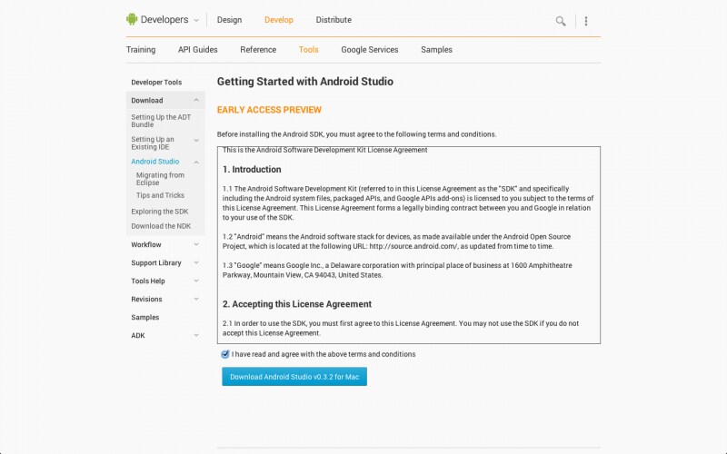This screenshot has width=727, height=454.
Task: Expand the Developers dropdown arrow
Action: point(196,21)
